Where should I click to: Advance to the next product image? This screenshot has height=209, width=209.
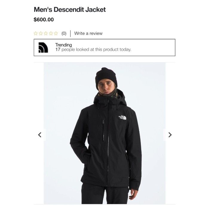170,135
